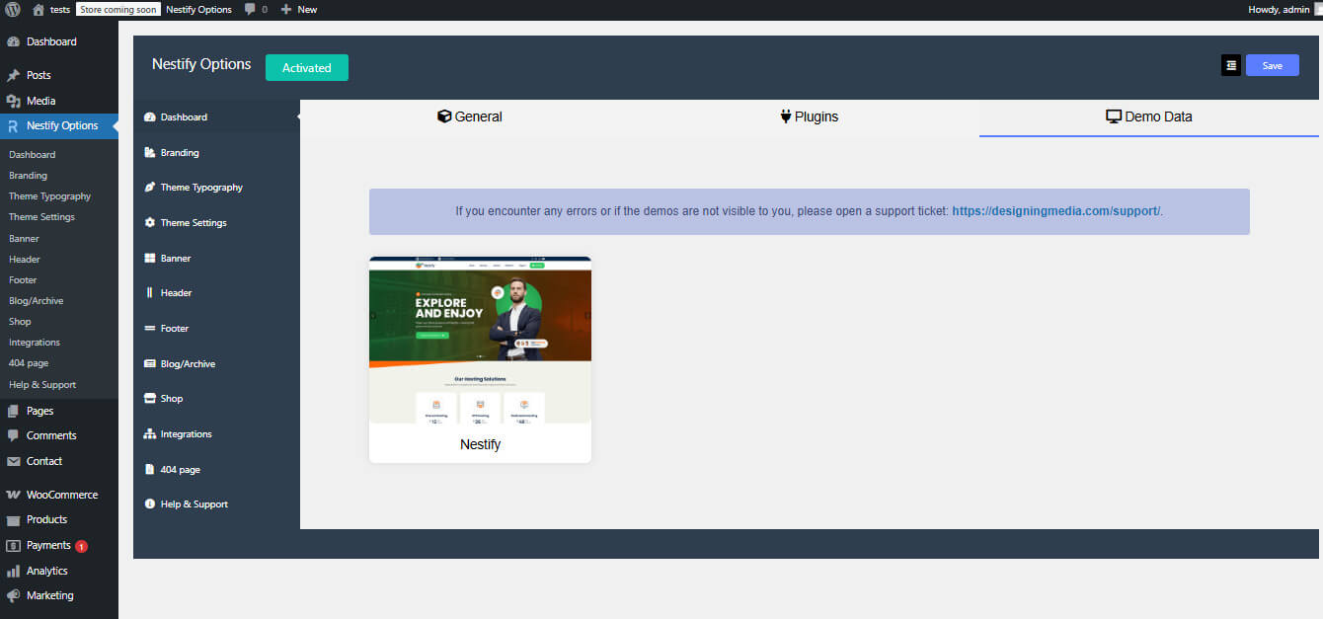Click the WooCommerce icon in the admin menu
The image size is (1323, 619).
coord(13,495)
